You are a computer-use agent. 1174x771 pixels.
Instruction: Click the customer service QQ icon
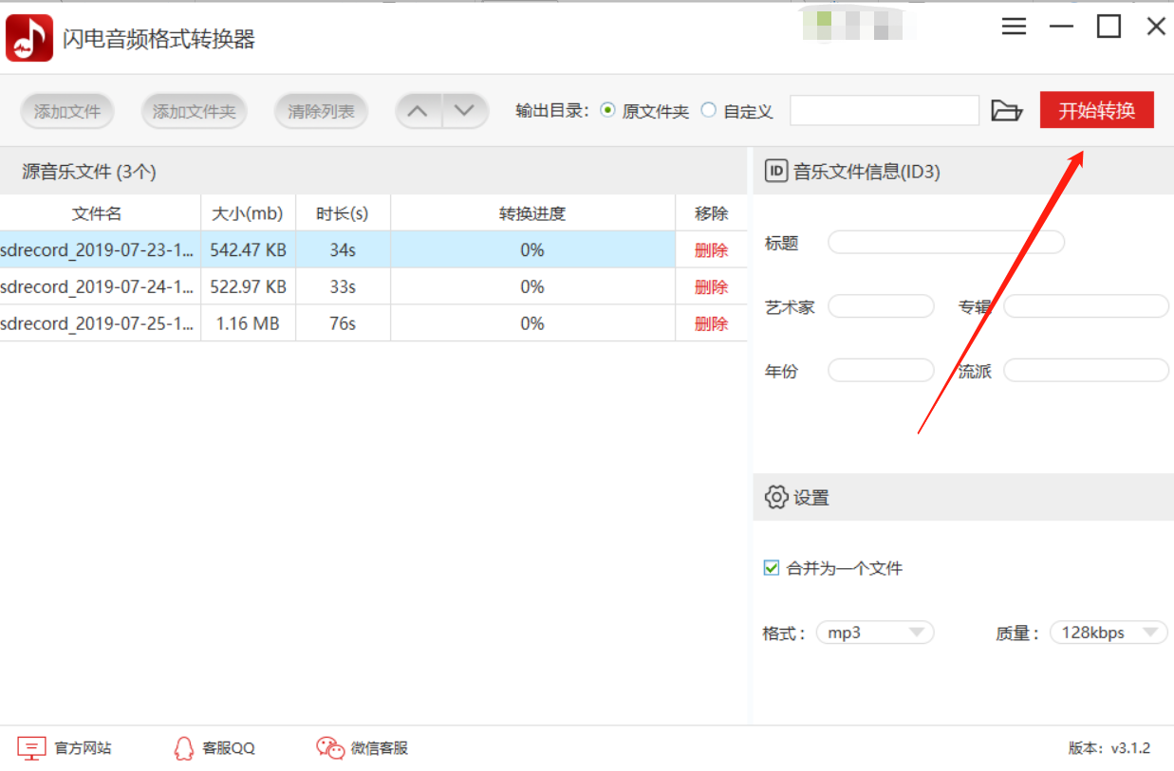click(x=184, y=748)
